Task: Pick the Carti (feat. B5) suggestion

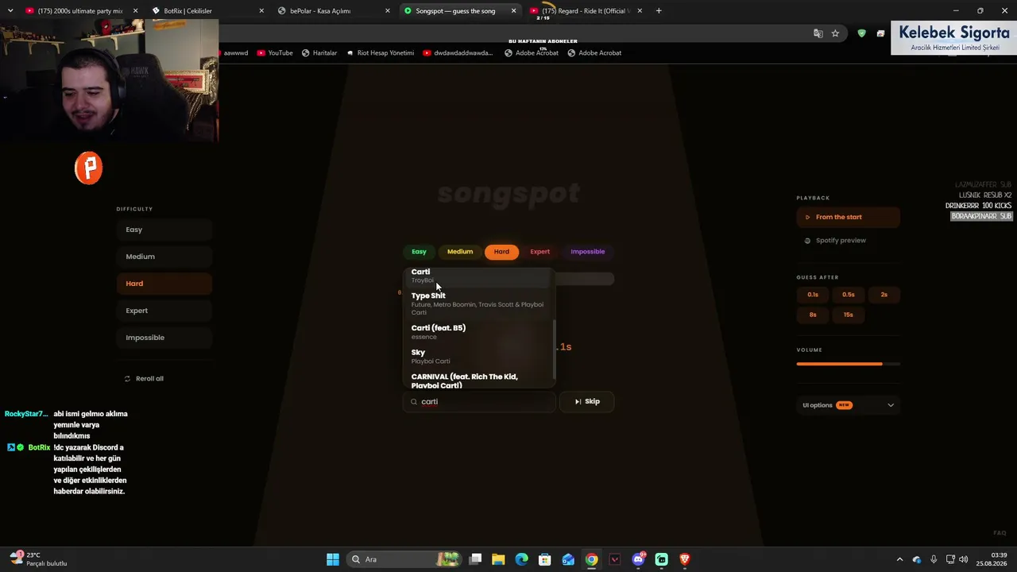Action: 478,332
